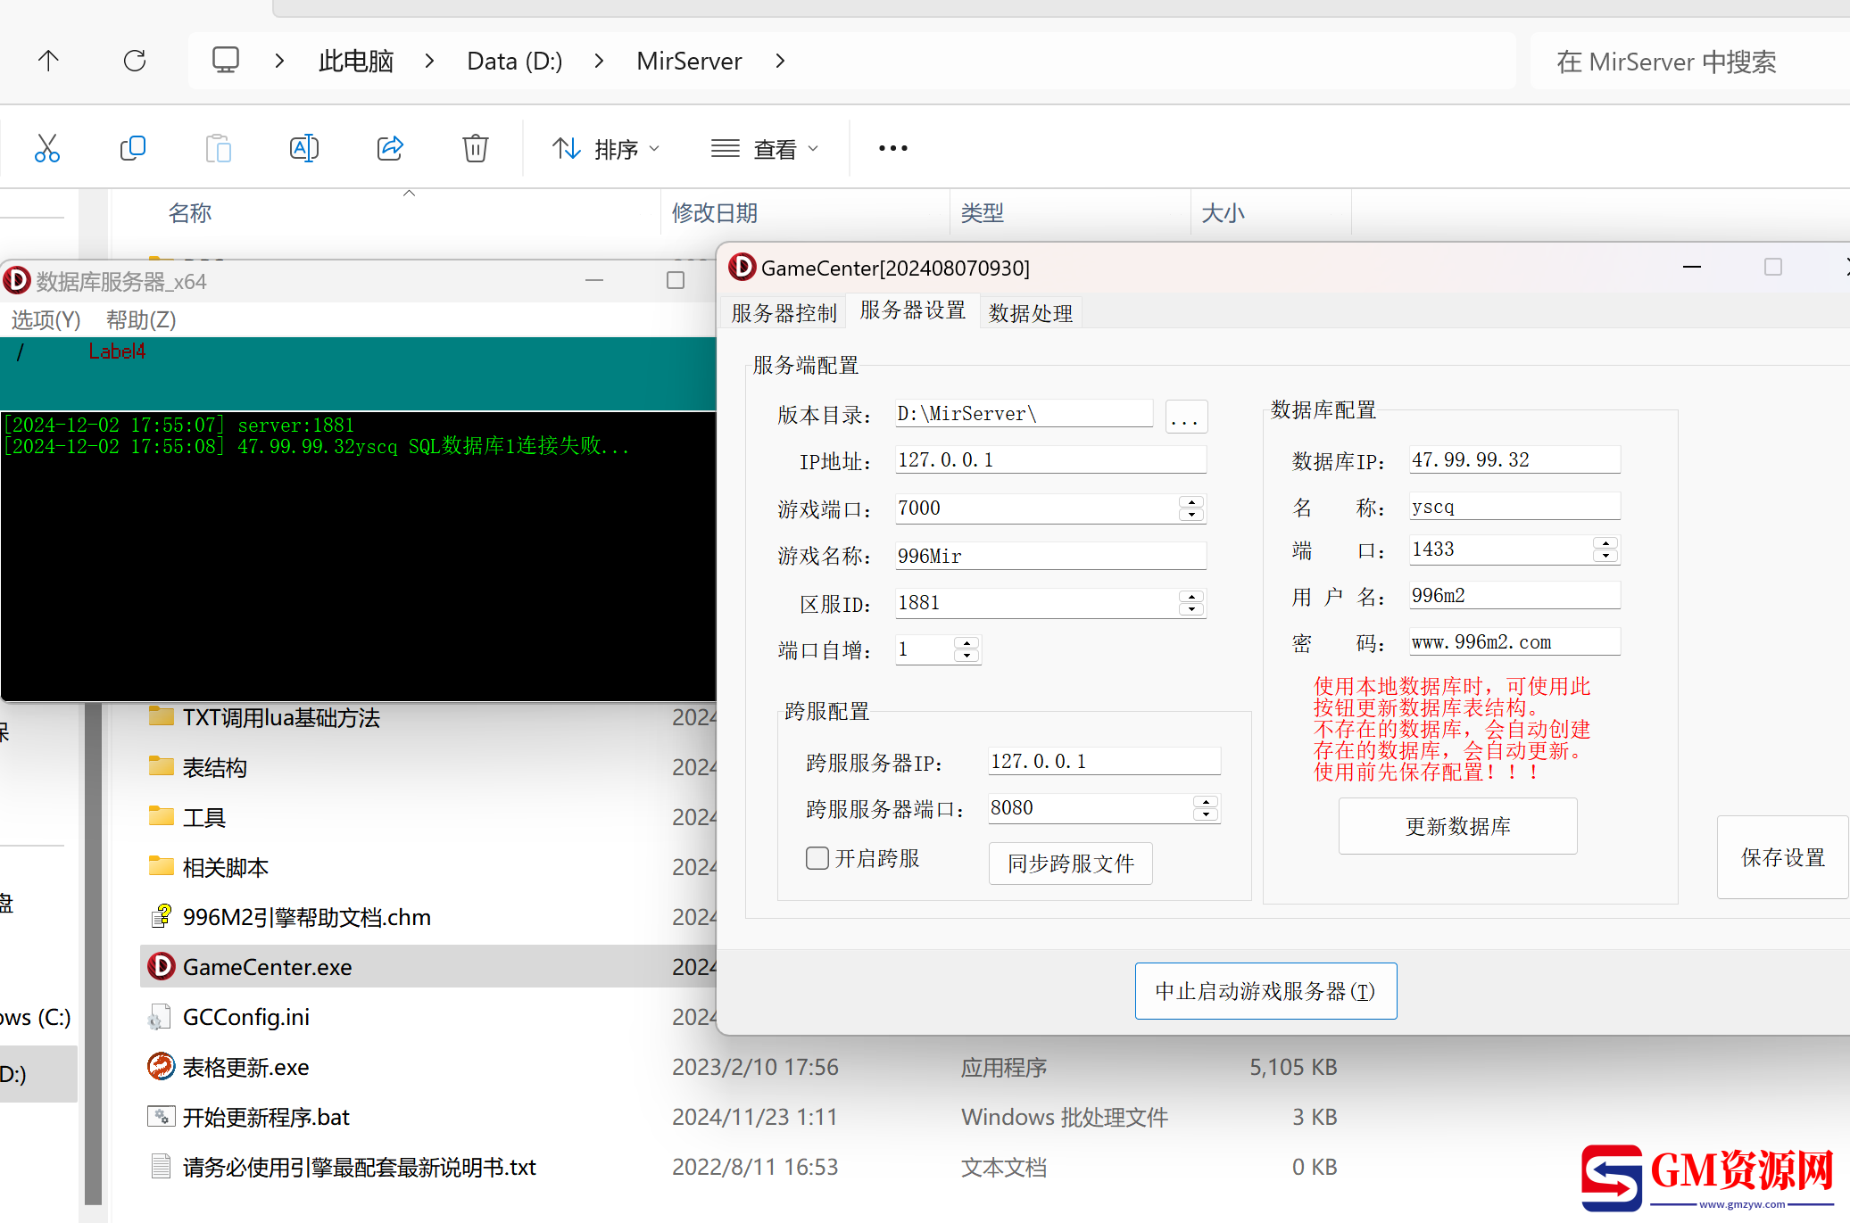Click the 表格更新.exe application icon
Image resolution: width=1850 pixels, height=1223 pixels.
tap(161, 1066)
